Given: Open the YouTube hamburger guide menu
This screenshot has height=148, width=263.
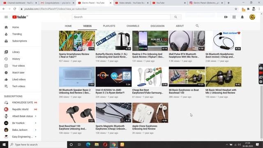Looking at the screenshot, I should click(x=6, y=17).
